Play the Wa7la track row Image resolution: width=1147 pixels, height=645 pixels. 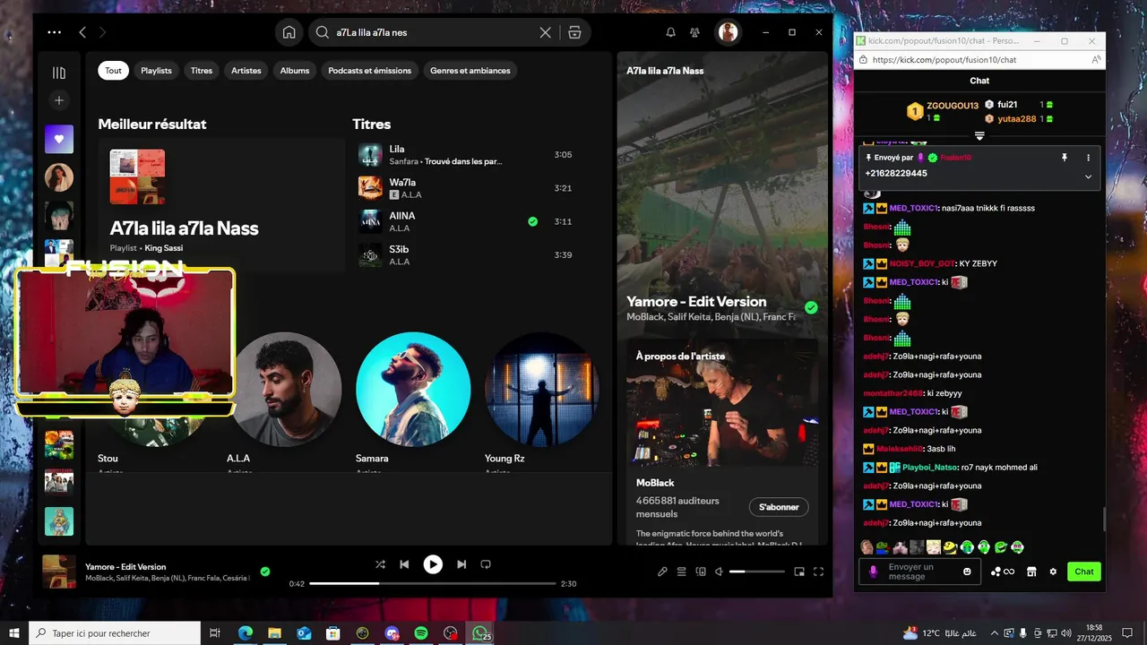(x=466, y=188)
